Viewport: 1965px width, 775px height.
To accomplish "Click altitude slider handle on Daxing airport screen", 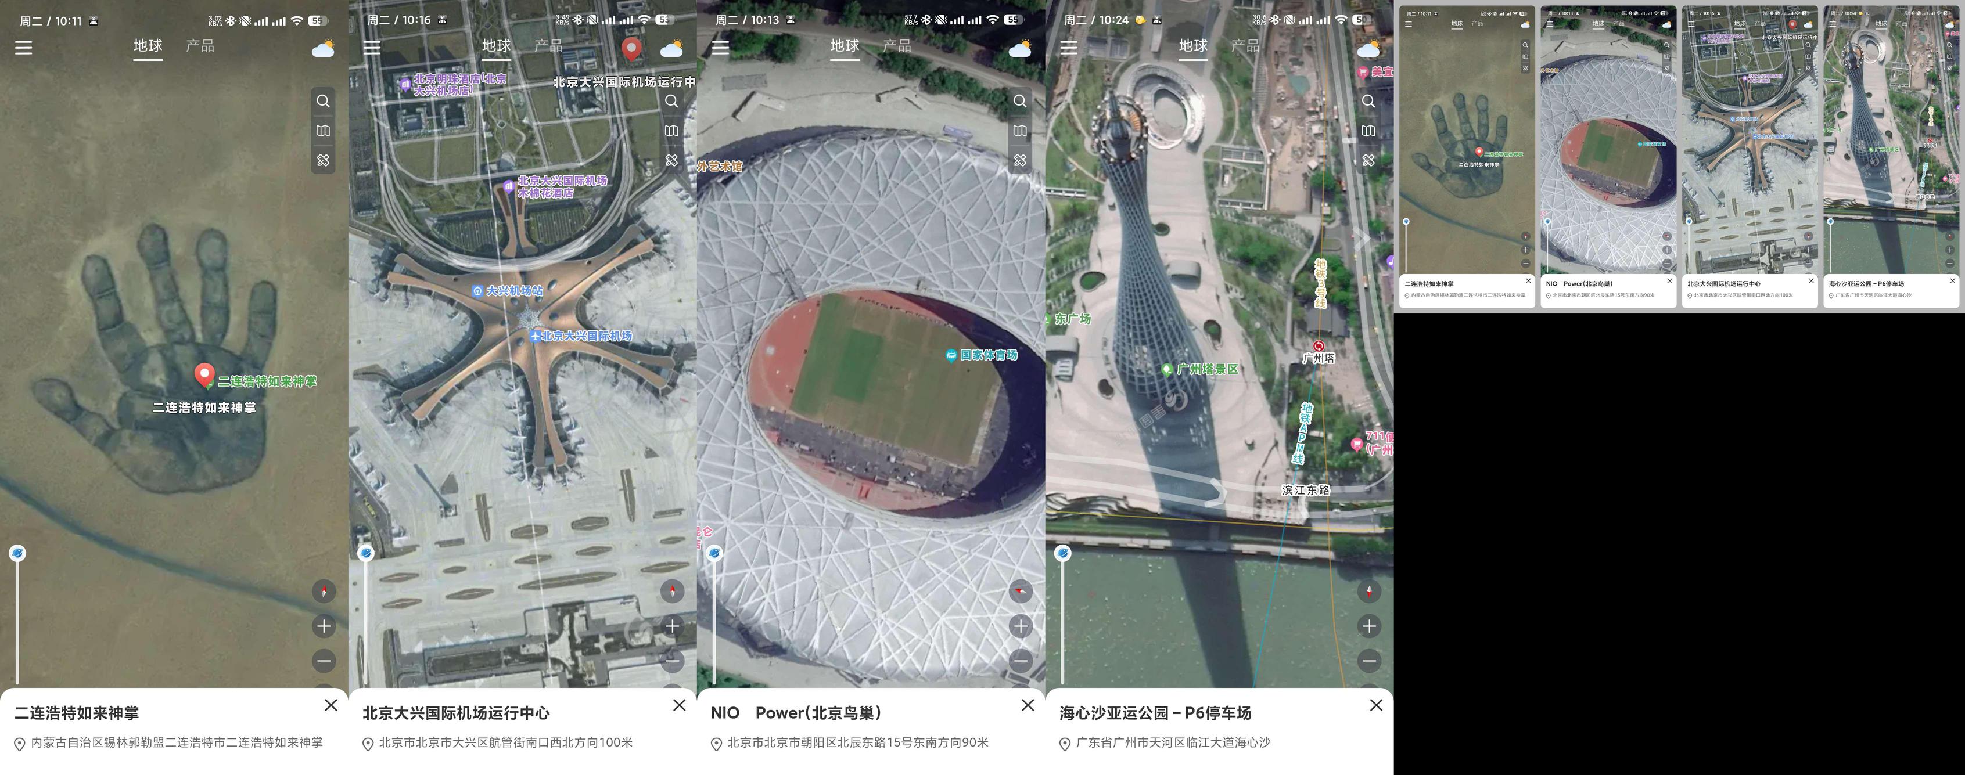I will coord(366,553).
